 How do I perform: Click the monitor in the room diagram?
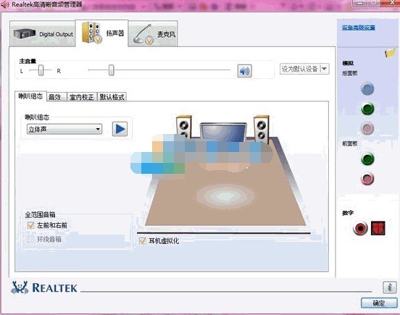223,132
